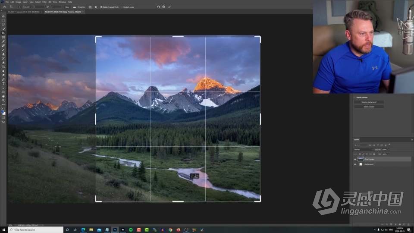Open crop overlay grid options

90,7
